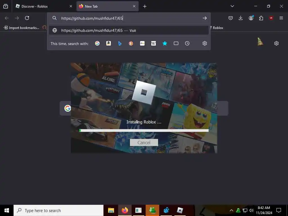Go back one page
288x216 pixels.
pos(7,18)
